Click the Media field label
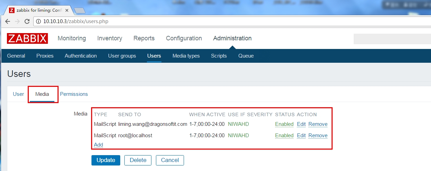Viewport: 431px width, 171px height. click(80, 113)
